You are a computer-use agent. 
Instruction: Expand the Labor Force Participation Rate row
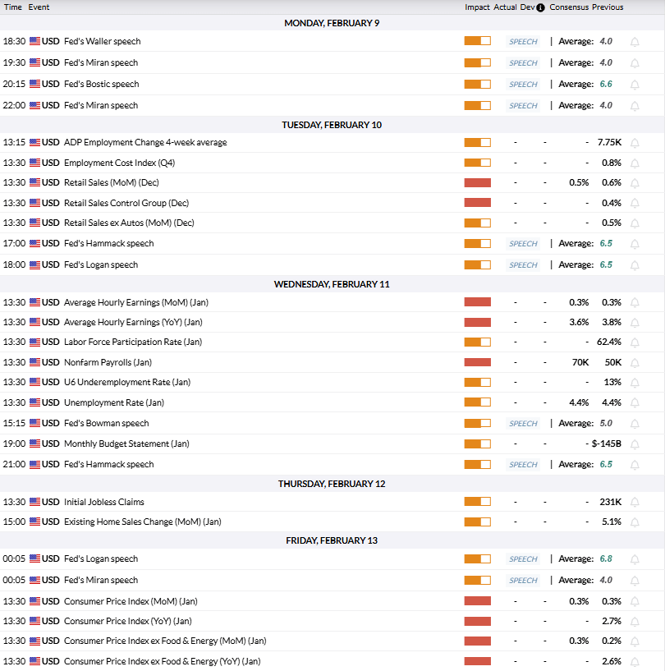[133, 342]
